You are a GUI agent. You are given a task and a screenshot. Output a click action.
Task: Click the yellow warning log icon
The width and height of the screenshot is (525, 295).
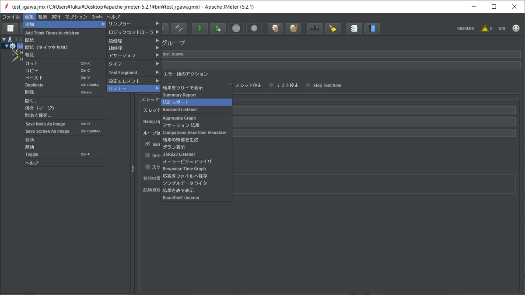click(485, 28)
